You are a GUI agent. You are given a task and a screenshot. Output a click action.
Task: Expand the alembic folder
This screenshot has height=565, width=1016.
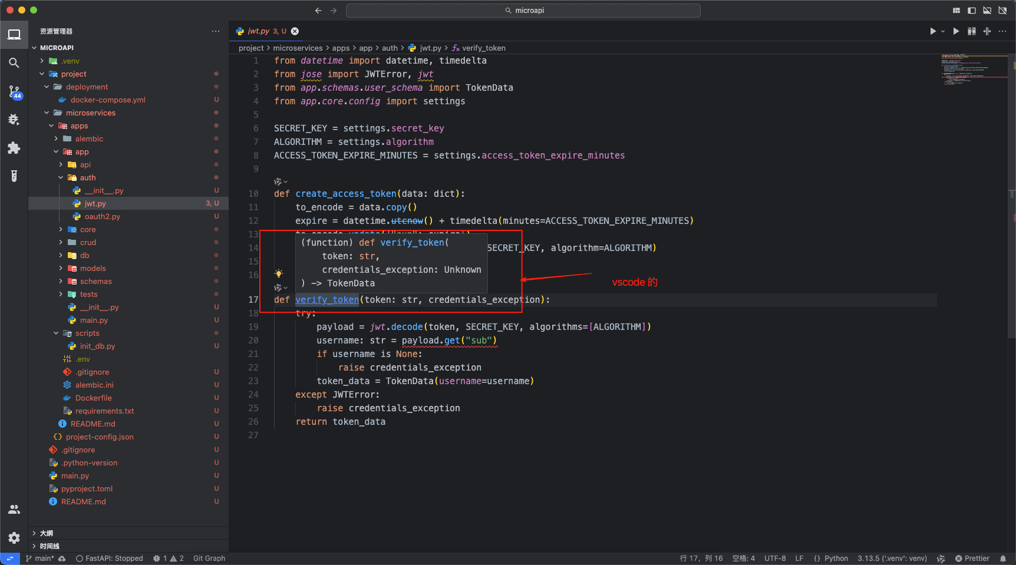tap(56, 139)
